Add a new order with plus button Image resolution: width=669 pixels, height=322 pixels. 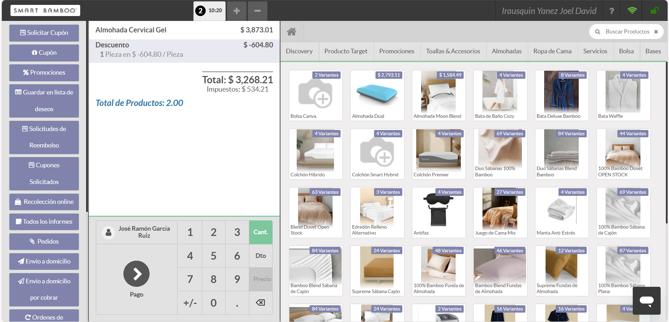tap(236, 11)
